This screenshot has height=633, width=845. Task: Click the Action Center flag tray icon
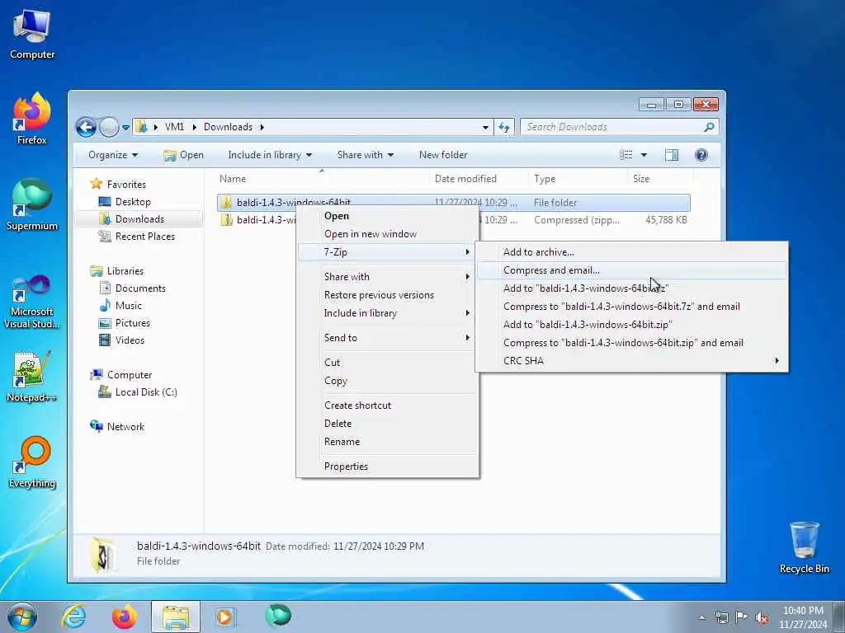click(x=742, y=617)
